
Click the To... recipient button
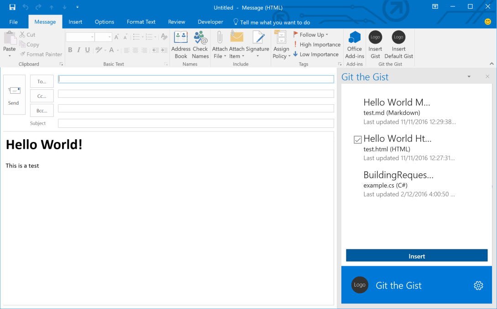click(x=42, y=81)
